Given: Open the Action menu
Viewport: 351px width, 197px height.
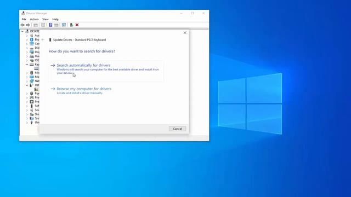Looking at the screenshot, I should pyautogui.click(x=34, y=20).
